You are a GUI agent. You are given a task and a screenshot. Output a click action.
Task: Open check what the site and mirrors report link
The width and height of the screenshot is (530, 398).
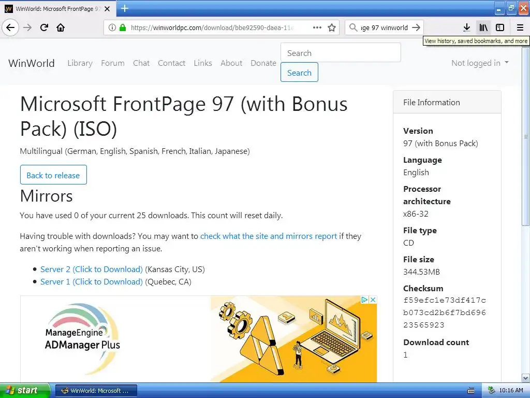pyautogui.click(x=269, y=236)
